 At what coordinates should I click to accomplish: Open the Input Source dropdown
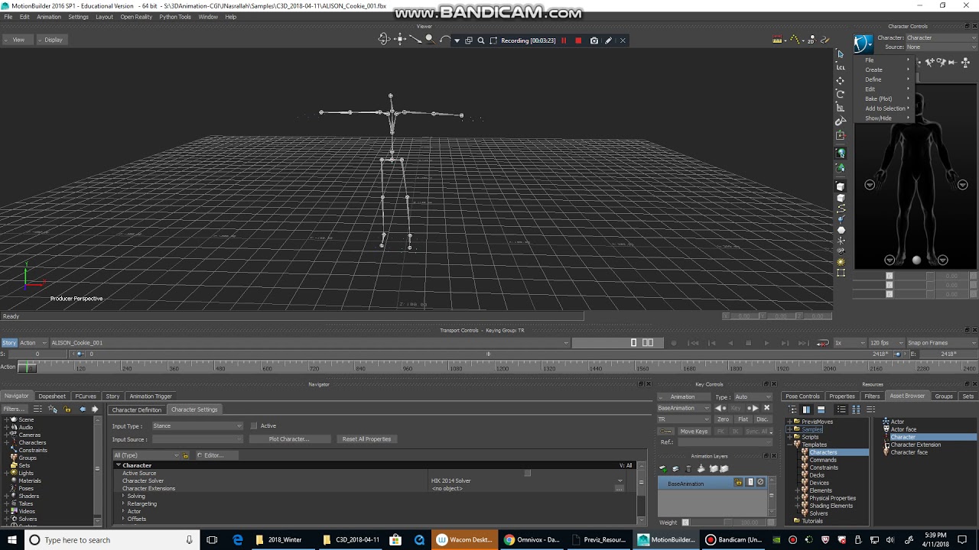click(x=197, y=439)
